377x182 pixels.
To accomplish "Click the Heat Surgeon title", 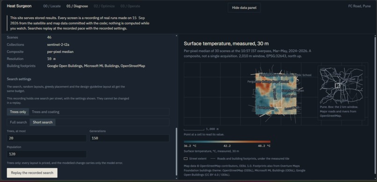I will click(x=19, y=6).
